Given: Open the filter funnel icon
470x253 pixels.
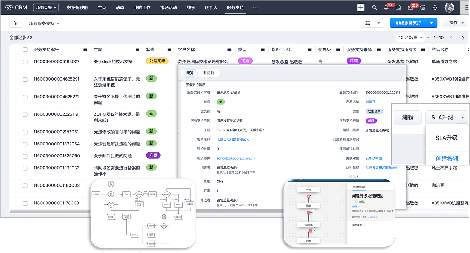Looking at the screenshot, I should (x=16, y=23).
